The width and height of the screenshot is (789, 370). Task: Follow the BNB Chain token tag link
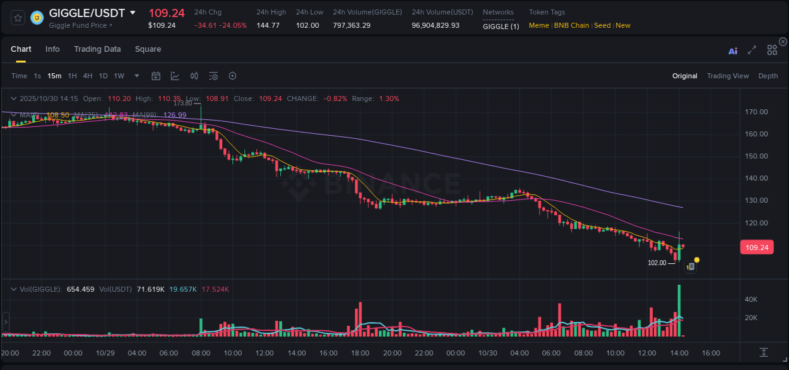pyautogui.click(x=571, y=25)
